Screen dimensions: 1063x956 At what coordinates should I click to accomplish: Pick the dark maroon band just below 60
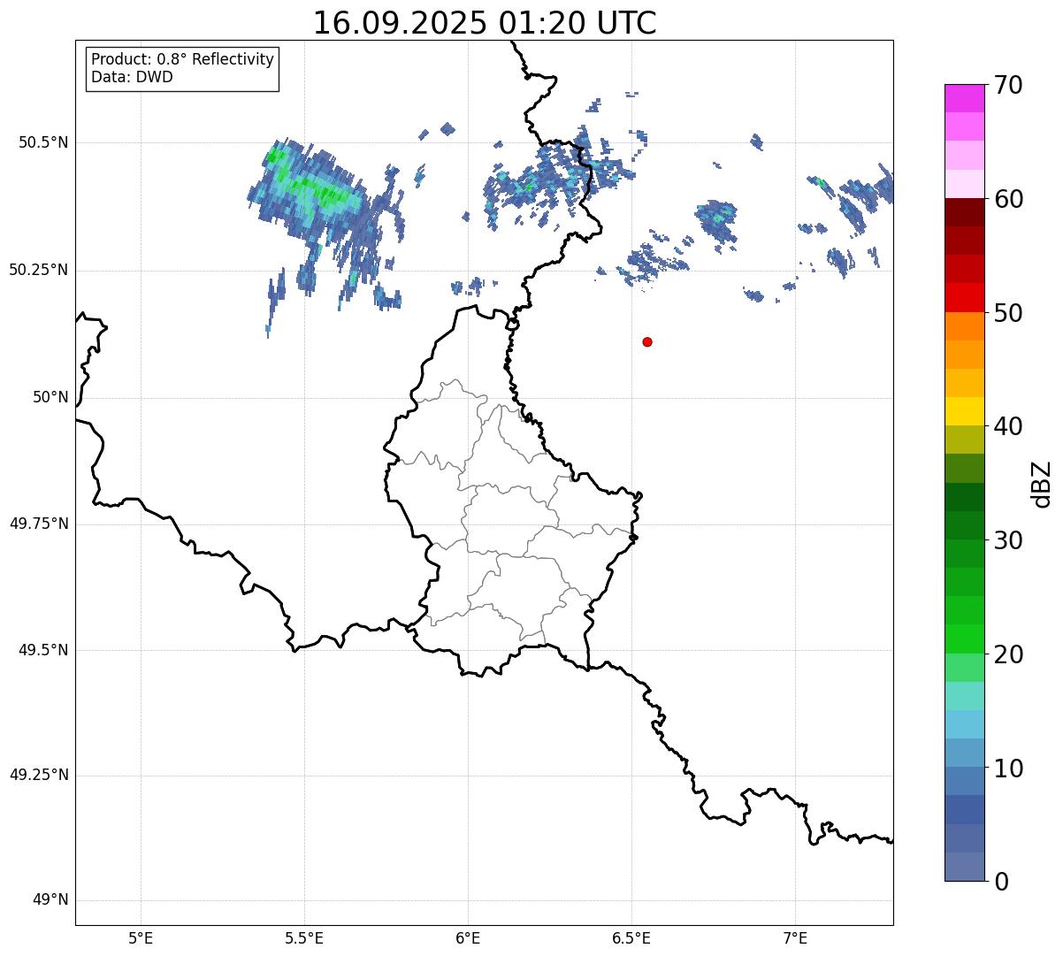(x=964, y=212)
